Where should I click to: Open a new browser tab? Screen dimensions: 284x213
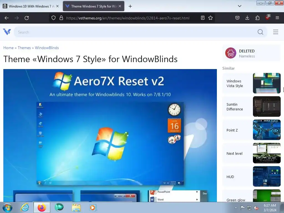[x=130, y=6]
